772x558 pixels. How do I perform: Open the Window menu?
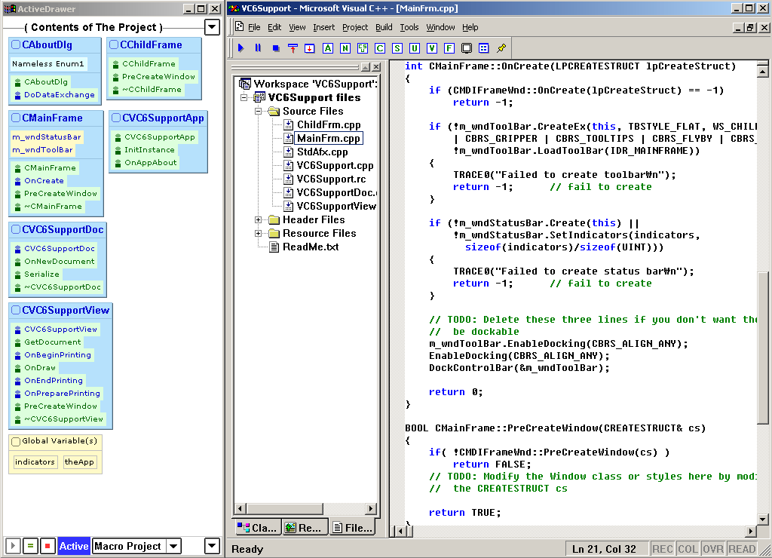point(440,27)
